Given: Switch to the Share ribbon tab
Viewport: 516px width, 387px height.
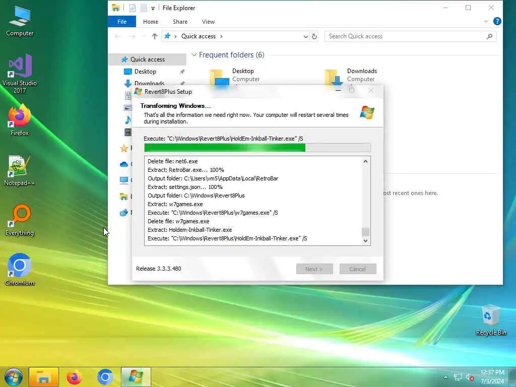Looking at the screenshot, I should (x=180, y=22).
